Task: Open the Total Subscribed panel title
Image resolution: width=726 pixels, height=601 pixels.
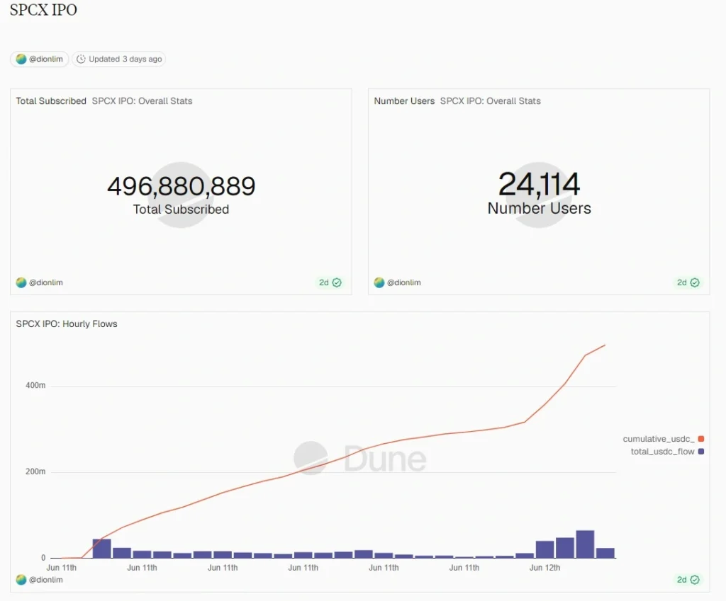Action: click(x=51, y=101)
